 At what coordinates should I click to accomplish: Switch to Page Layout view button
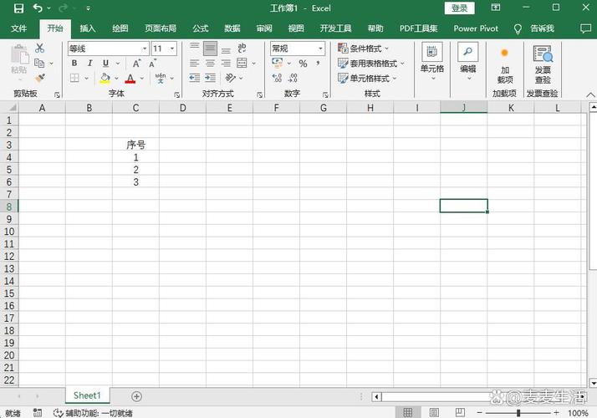click(434, 412)
